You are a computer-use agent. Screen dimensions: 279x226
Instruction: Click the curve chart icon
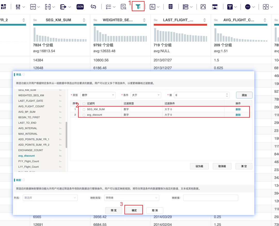203,7
